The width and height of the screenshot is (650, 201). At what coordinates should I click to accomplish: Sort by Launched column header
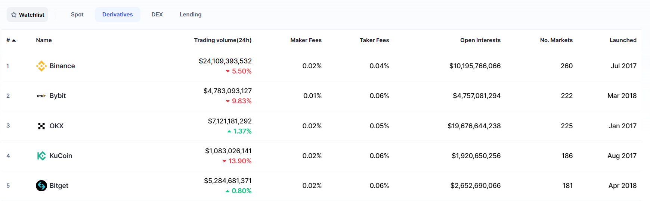coord(623,40)
